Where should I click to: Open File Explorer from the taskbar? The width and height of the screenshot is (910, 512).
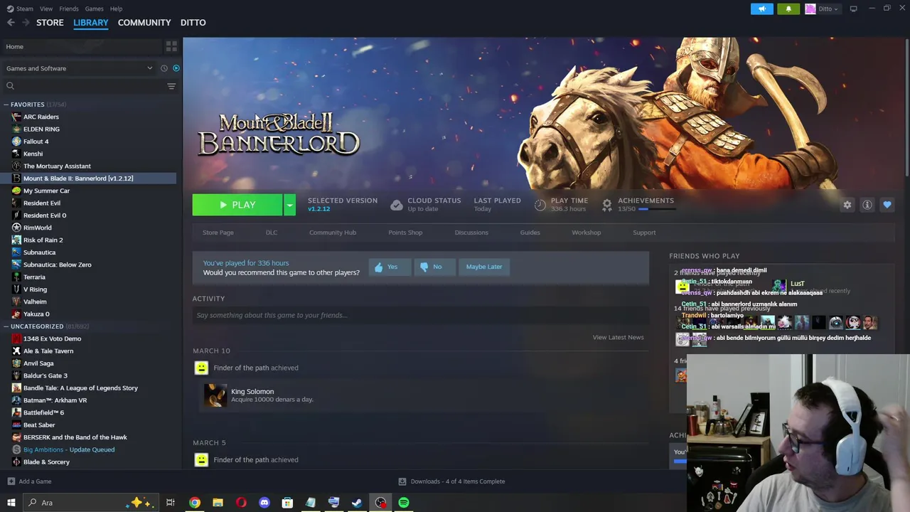coord(218,503)
